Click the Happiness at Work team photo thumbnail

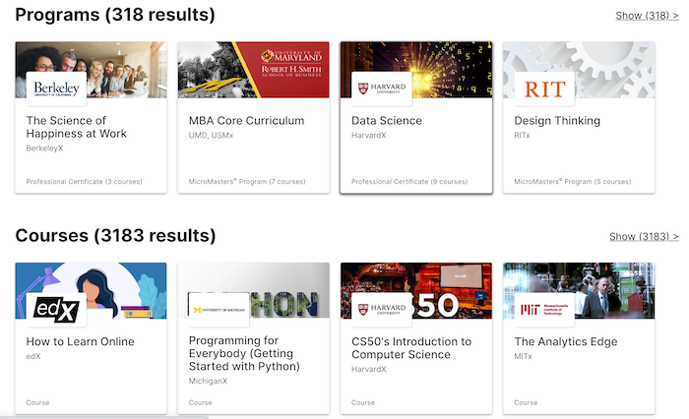point(91,70)
